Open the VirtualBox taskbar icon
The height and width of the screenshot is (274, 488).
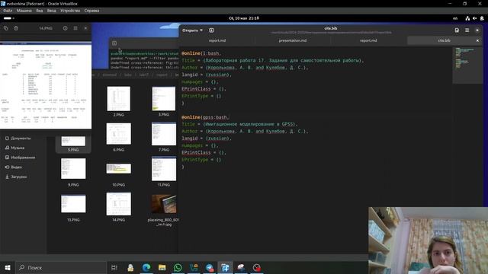point(225,267)
